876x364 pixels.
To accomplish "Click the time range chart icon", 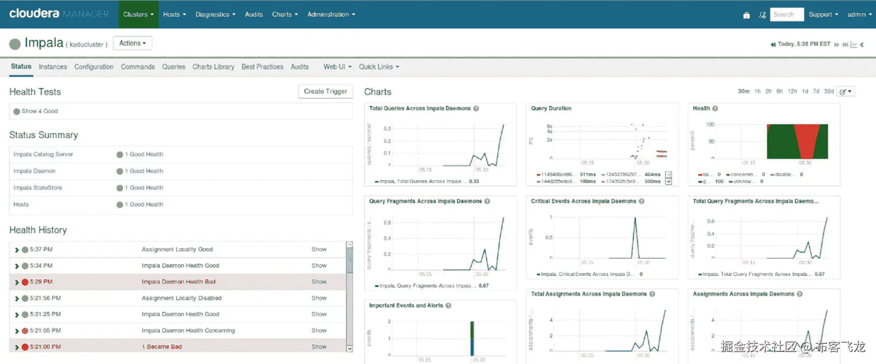I will [x=854, y=45].
